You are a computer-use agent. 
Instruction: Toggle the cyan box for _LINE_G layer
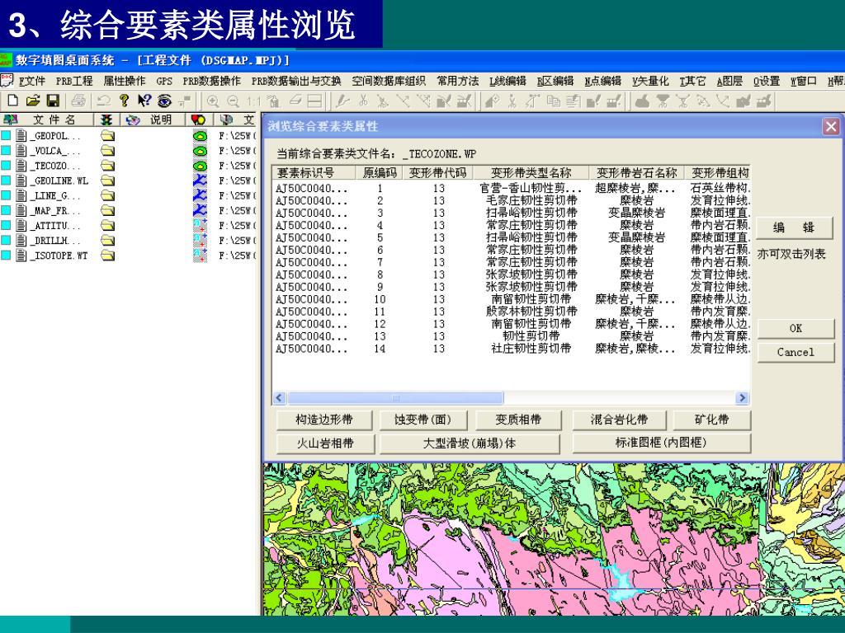point(6,195)
